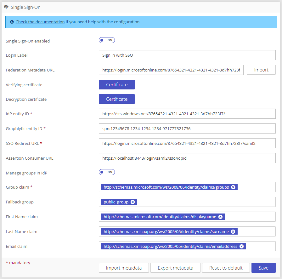
Task: Remove the Group claim value
Action: point(233,187)
